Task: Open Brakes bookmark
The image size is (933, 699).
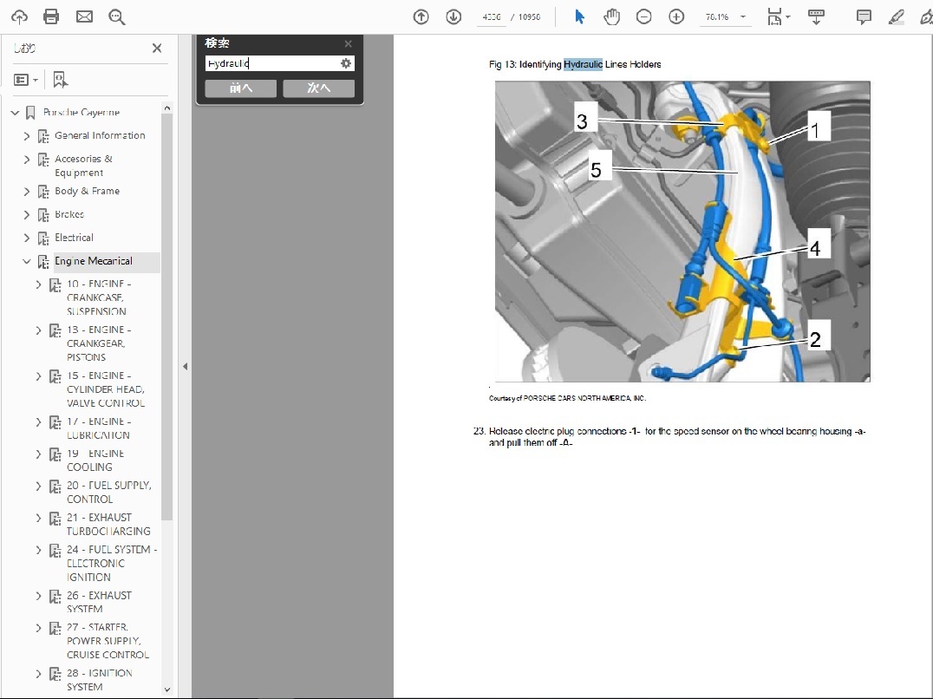Action: pos(69,214)
